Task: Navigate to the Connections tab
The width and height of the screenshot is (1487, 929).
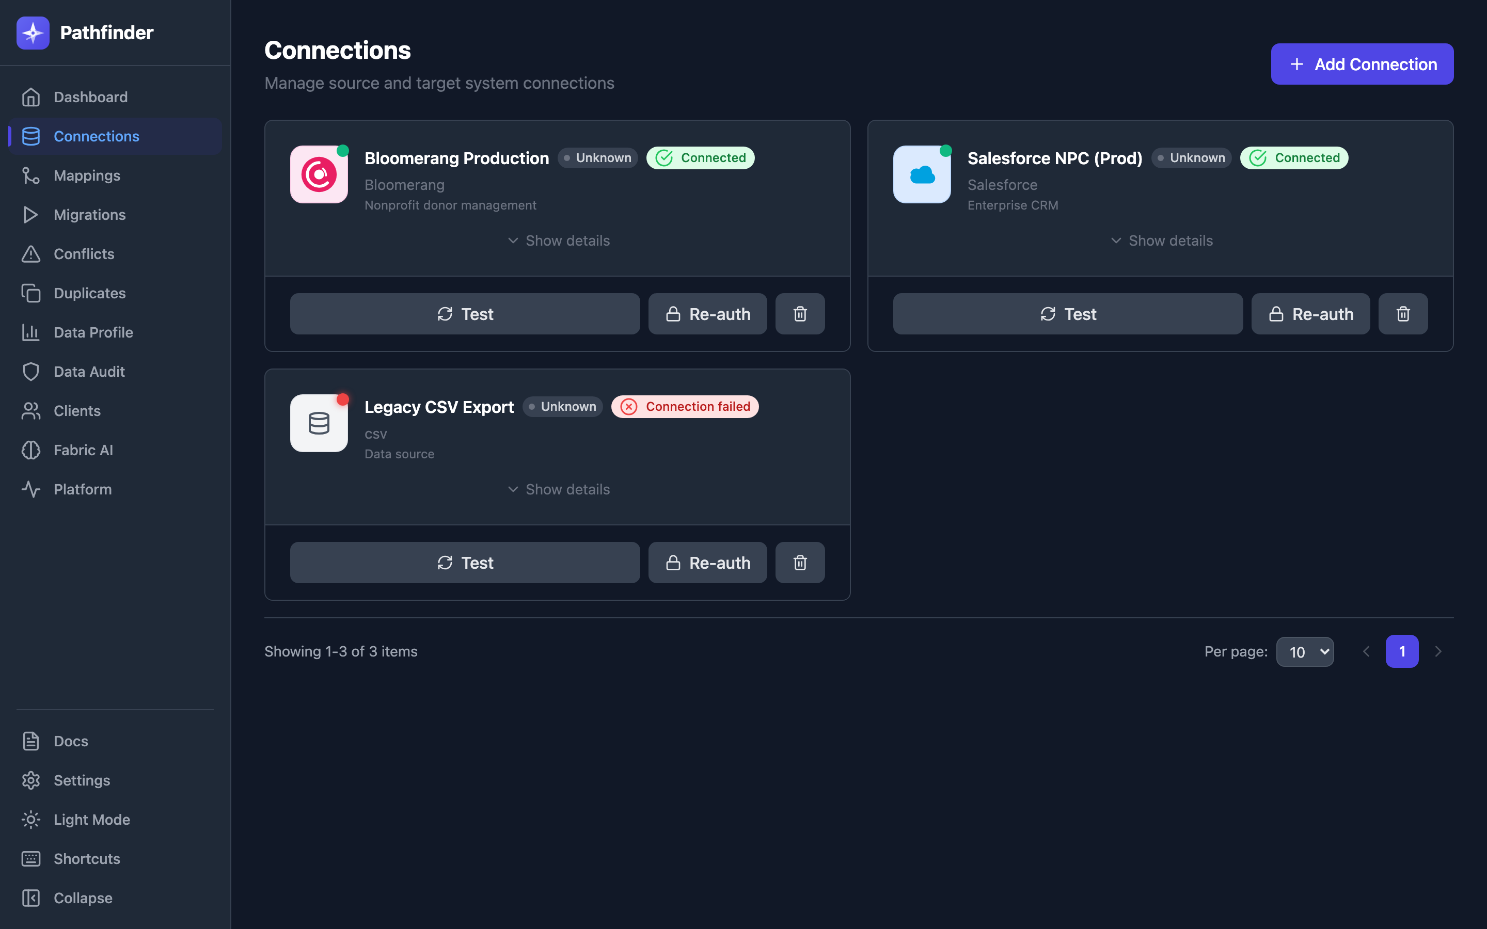Action: [x=96, y=136]
